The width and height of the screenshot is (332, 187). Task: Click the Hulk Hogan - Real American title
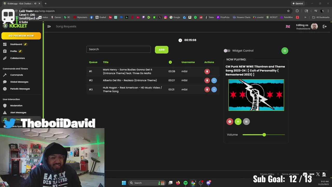[x=132, y=90]
